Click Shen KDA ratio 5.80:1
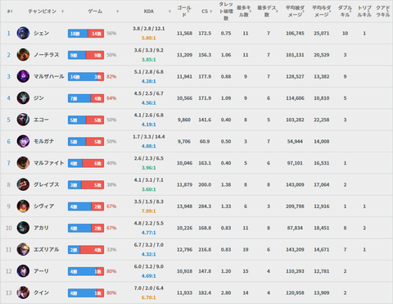 click(149, 38)
